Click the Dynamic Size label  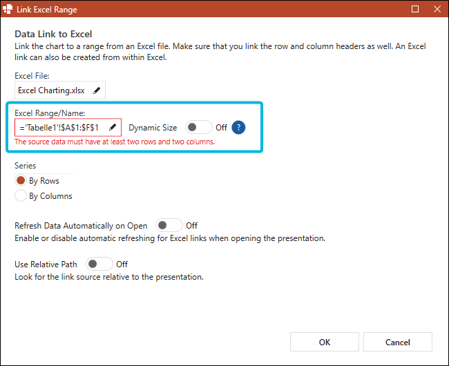(x=153, y=128)
